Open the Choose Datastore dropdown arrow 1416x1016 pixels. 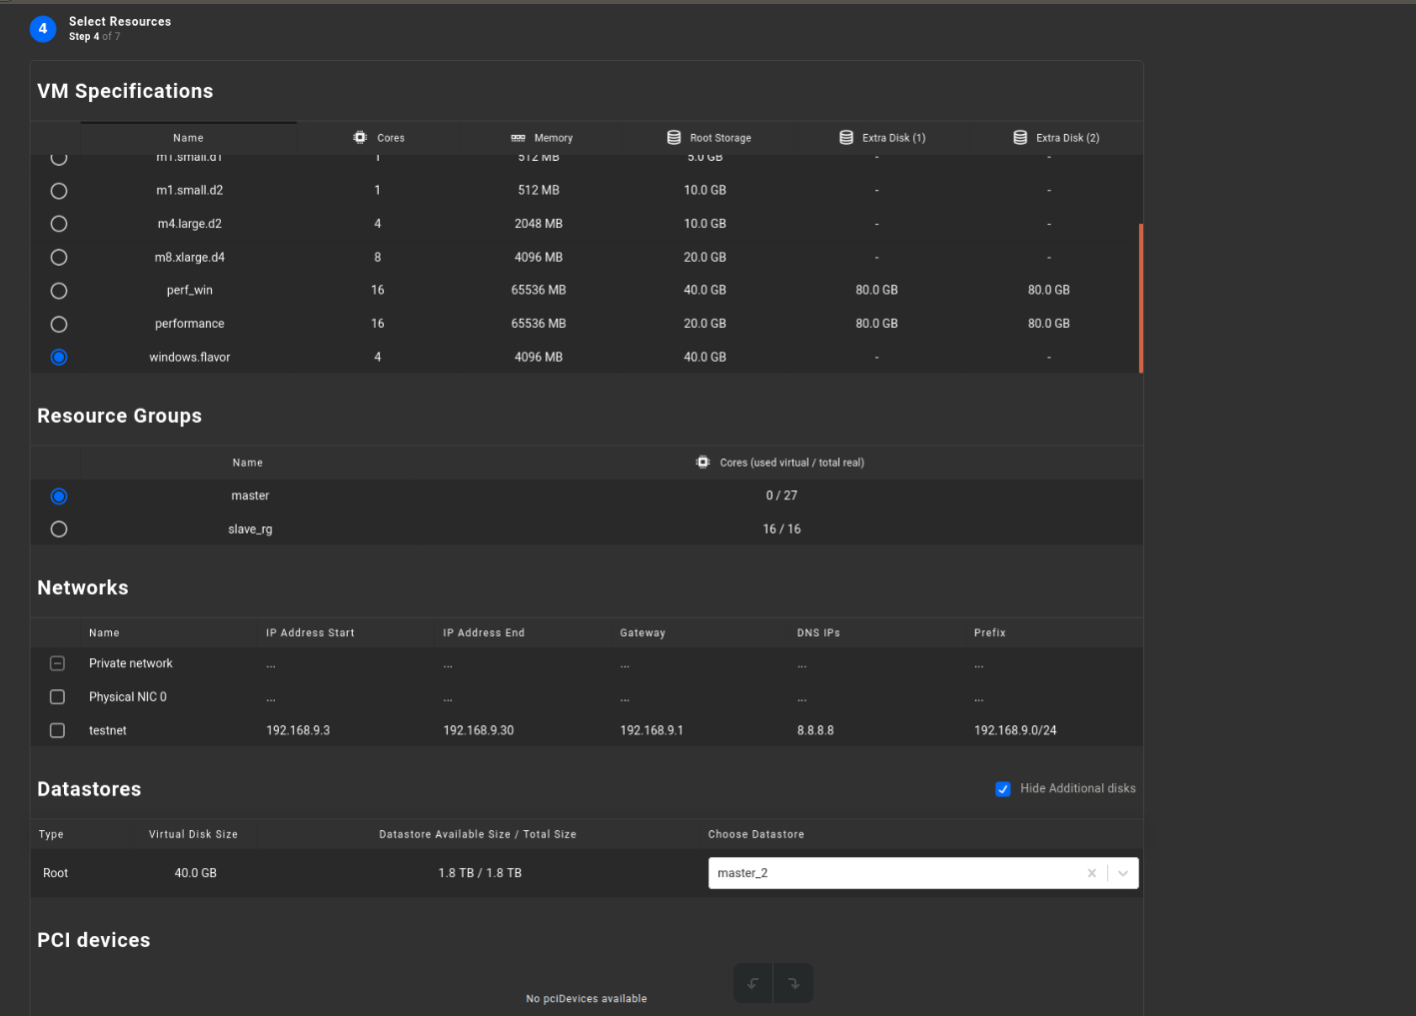coord(1123,873)
